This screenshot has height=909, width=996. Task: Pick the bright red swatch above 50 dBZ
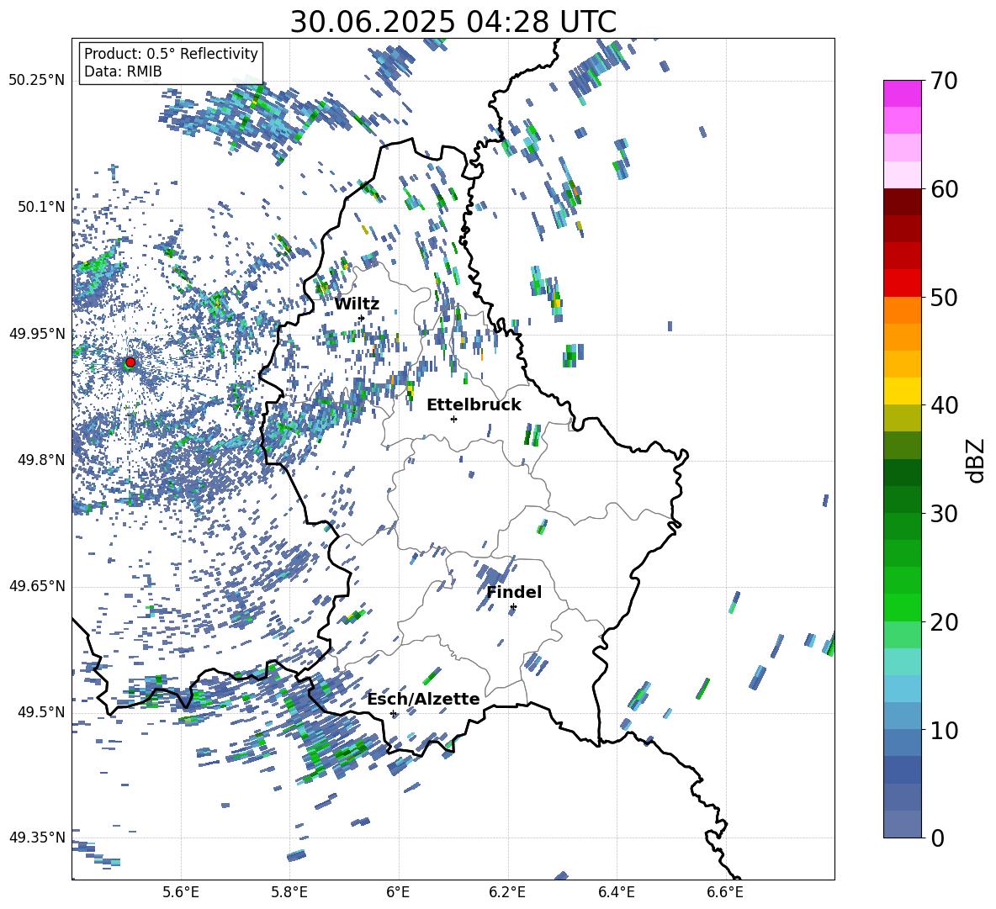coord(902,283)
